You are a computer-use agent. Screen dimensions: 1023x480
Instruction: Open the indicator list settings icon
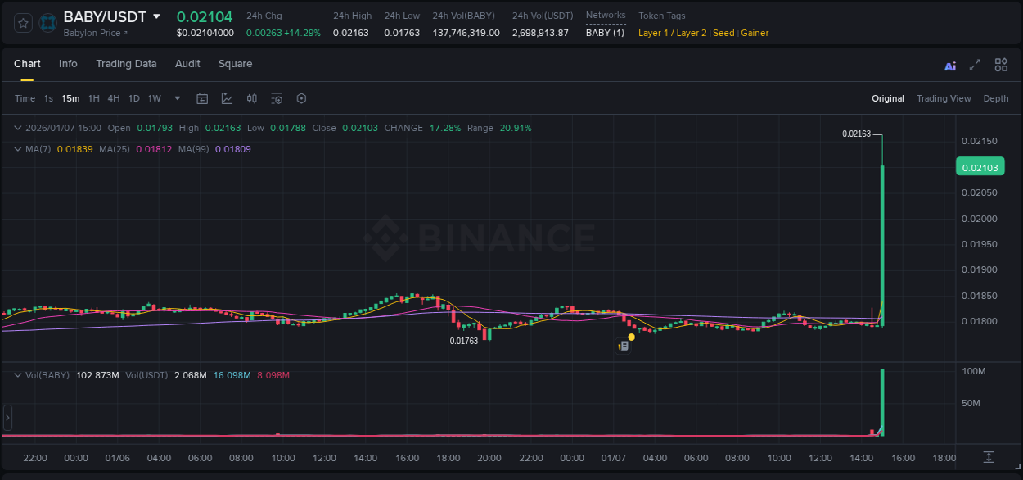pos(277,98)
